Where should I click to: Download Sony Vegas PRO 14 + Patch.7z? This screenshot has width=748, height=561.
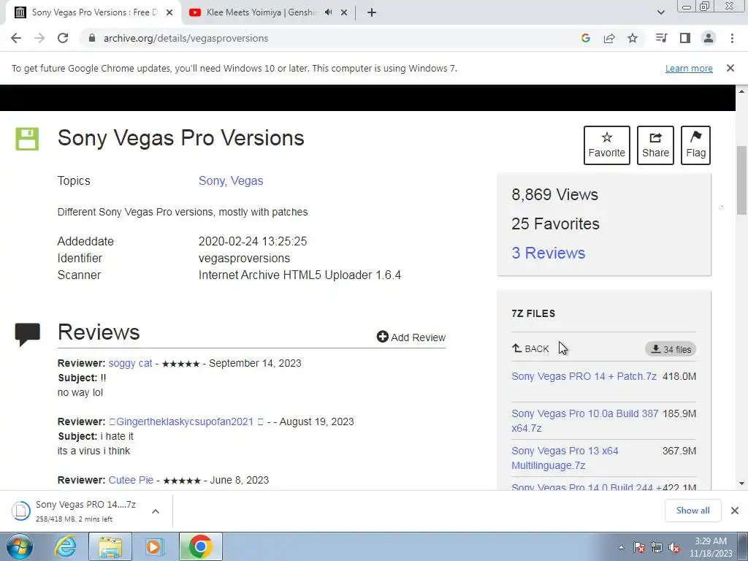tap(584, 376)
